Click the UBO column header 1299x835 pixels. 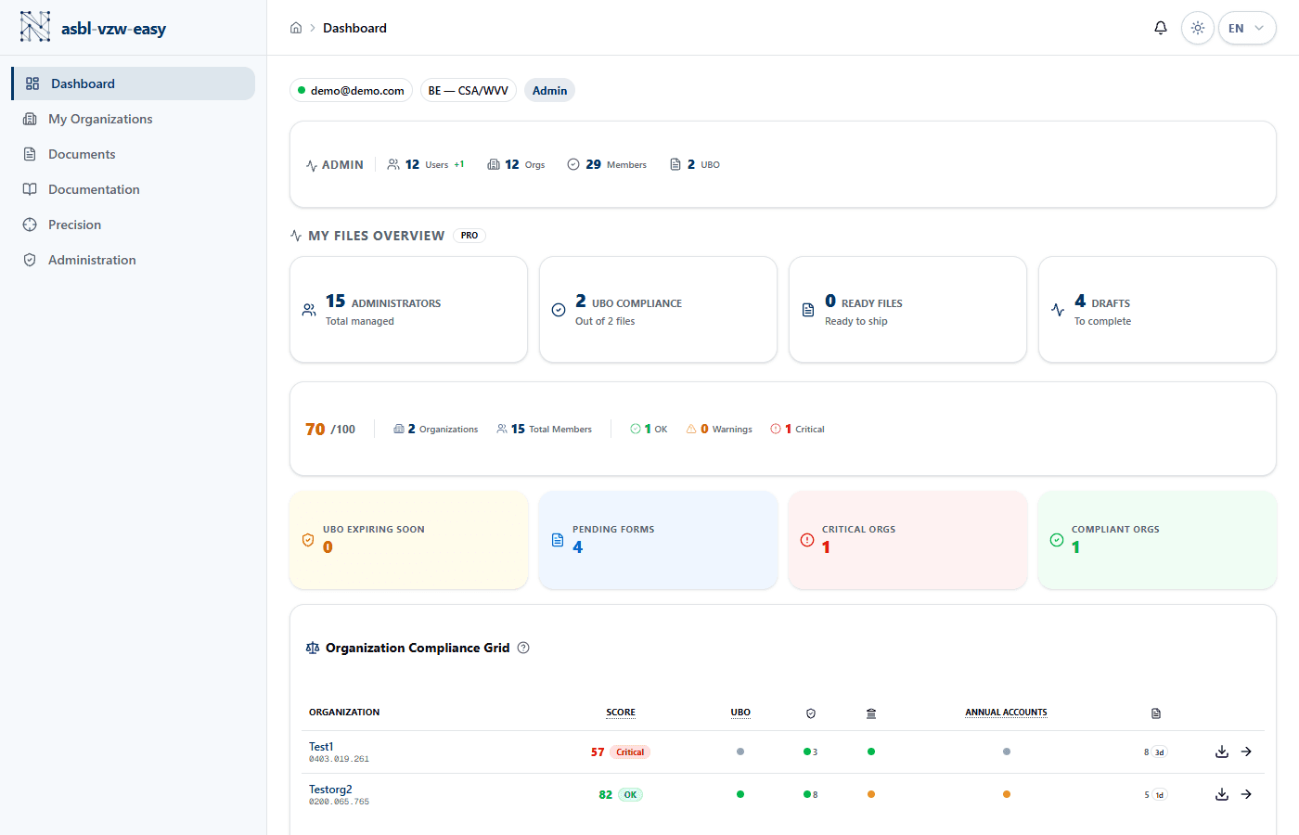point(740,713)
